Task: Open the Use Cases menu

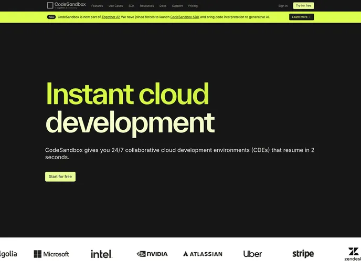Action: 115,6
